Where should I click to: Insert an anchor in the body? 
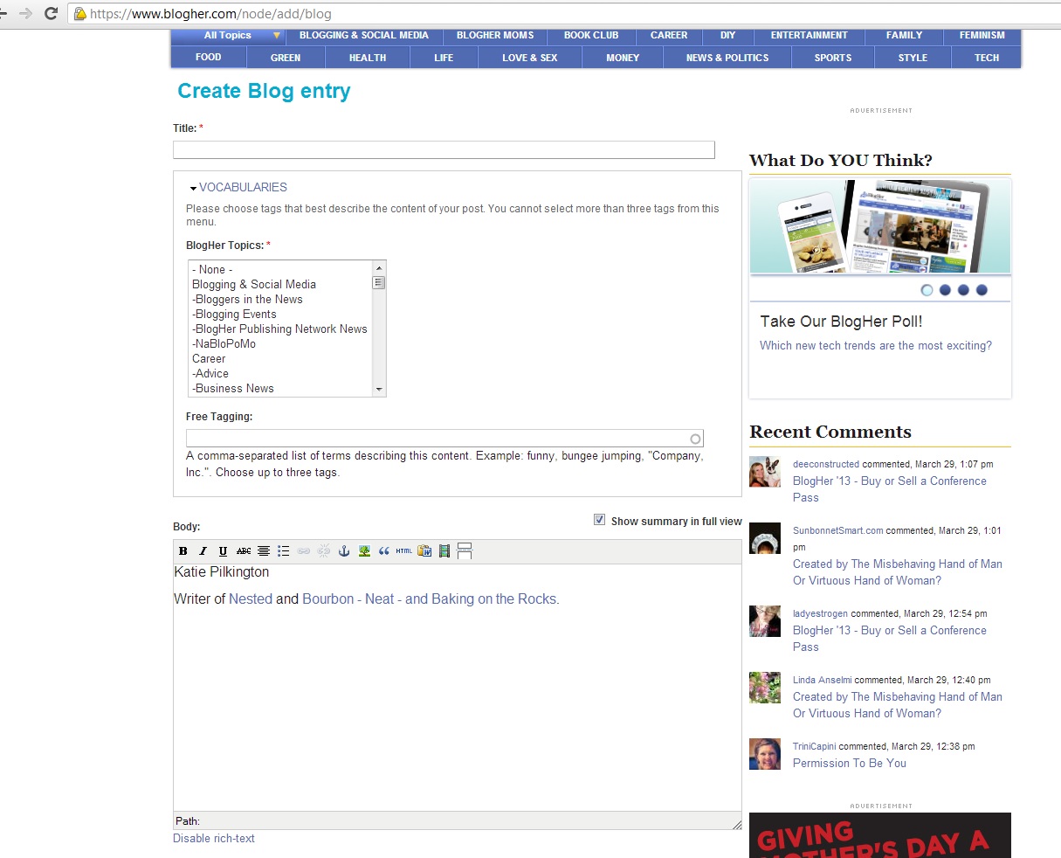tap(343, 551)
